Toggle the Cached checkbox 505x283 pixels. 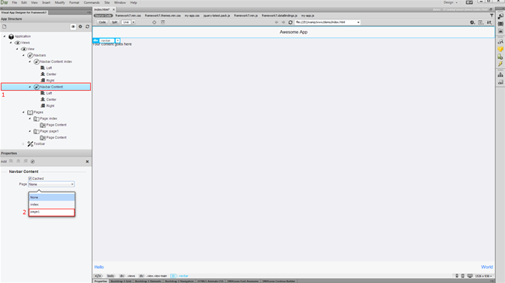point(30,178)
